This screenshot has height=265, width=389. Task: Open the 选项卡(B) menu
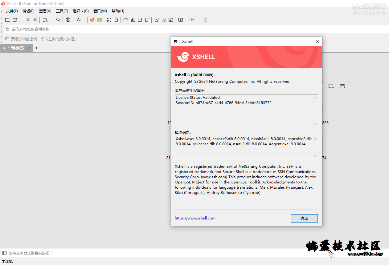pyautogui.click(x=80, y=11)
